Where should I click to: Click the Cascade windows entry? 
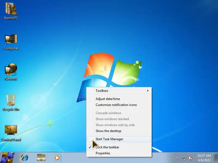tap(119, 113)
